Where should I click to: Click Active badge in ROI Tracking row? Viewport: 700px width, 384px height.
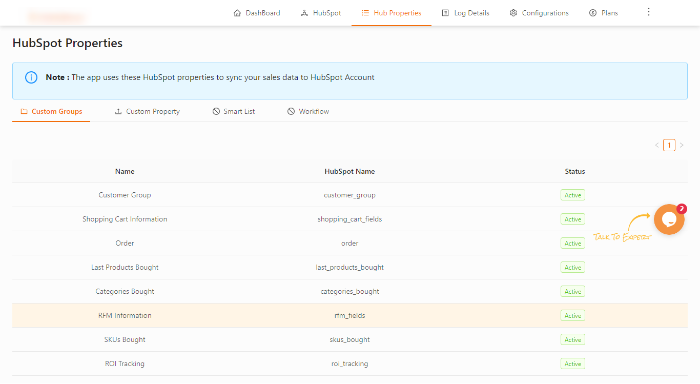[573, 363]
